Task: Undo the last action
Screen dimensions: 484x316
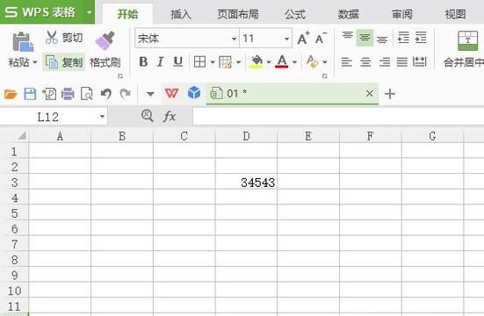Action: [x=106, y=94]
